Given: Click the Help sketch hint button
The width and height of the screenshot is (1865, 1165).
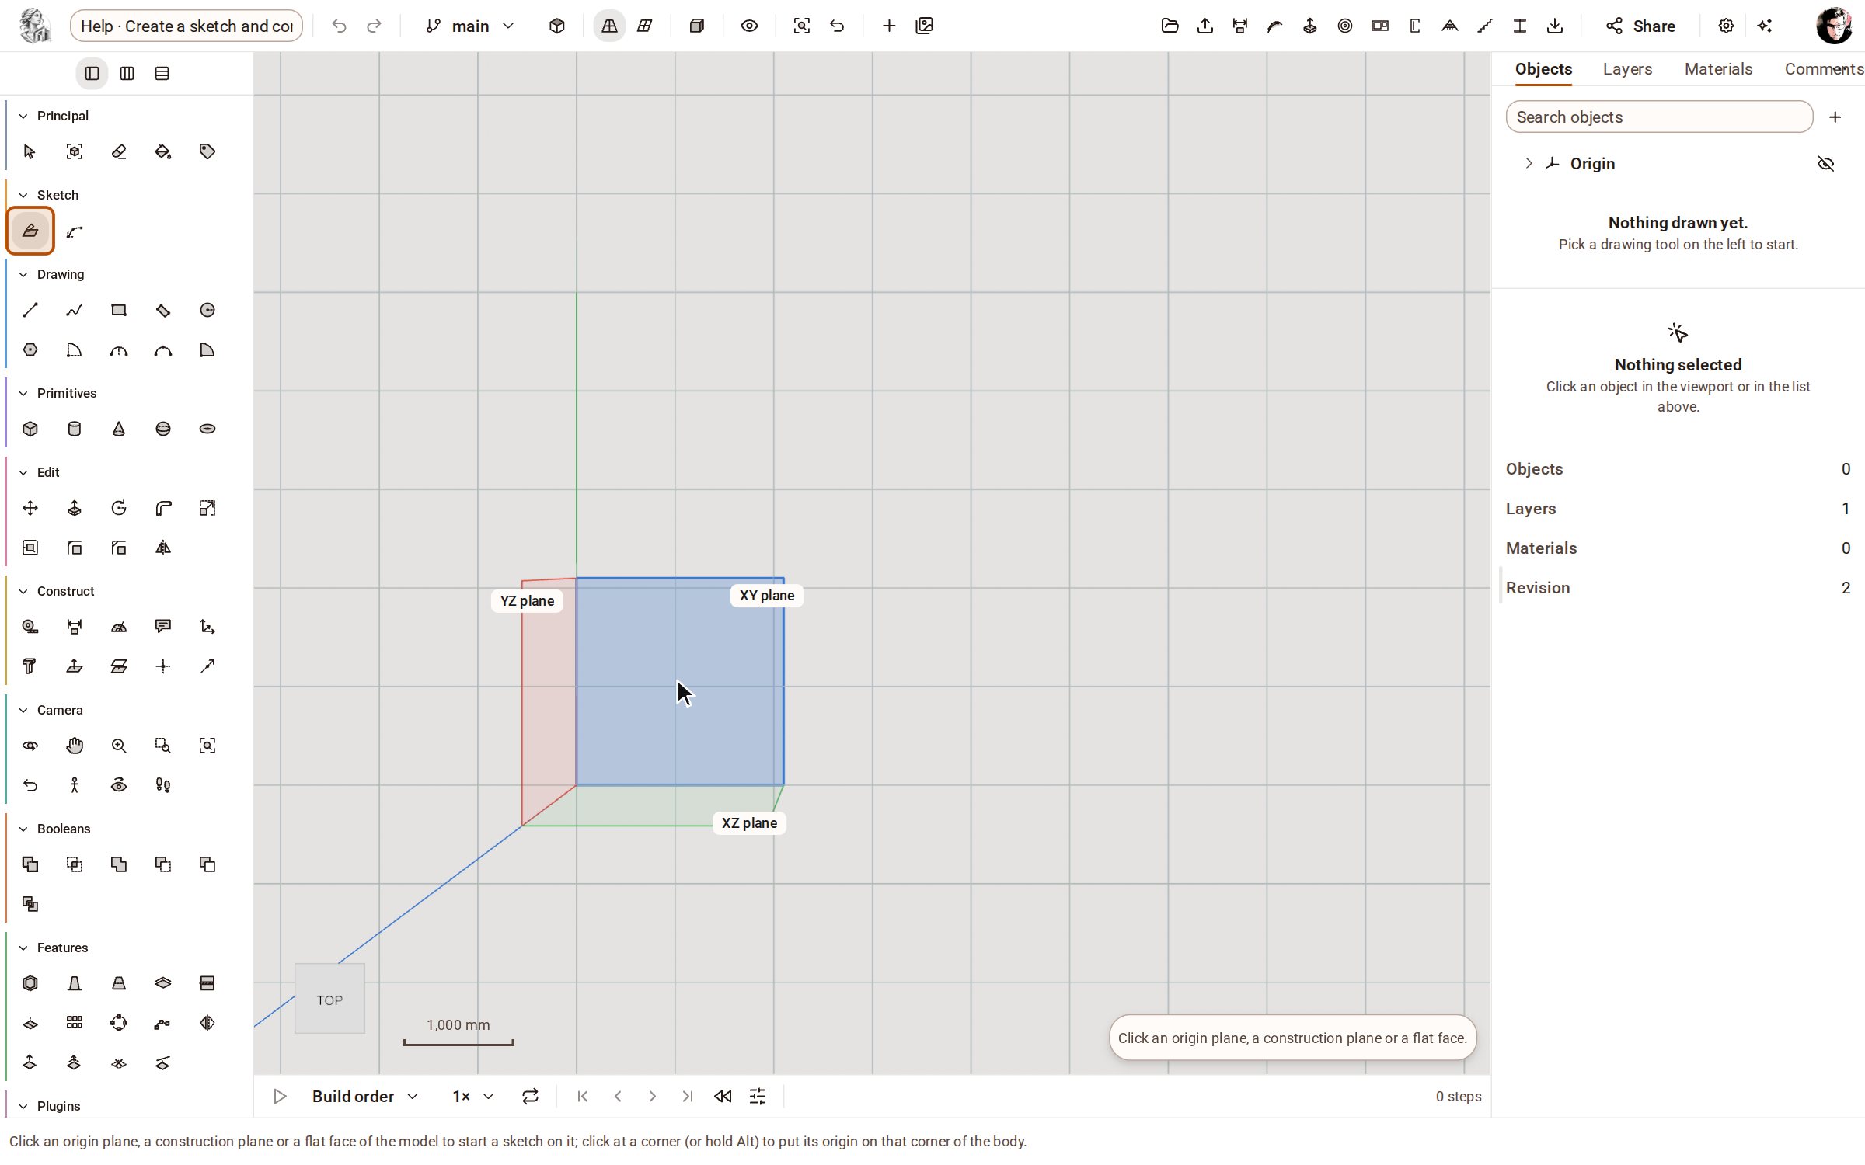Looking at the screenshot, I should click(x=186, y=26).
